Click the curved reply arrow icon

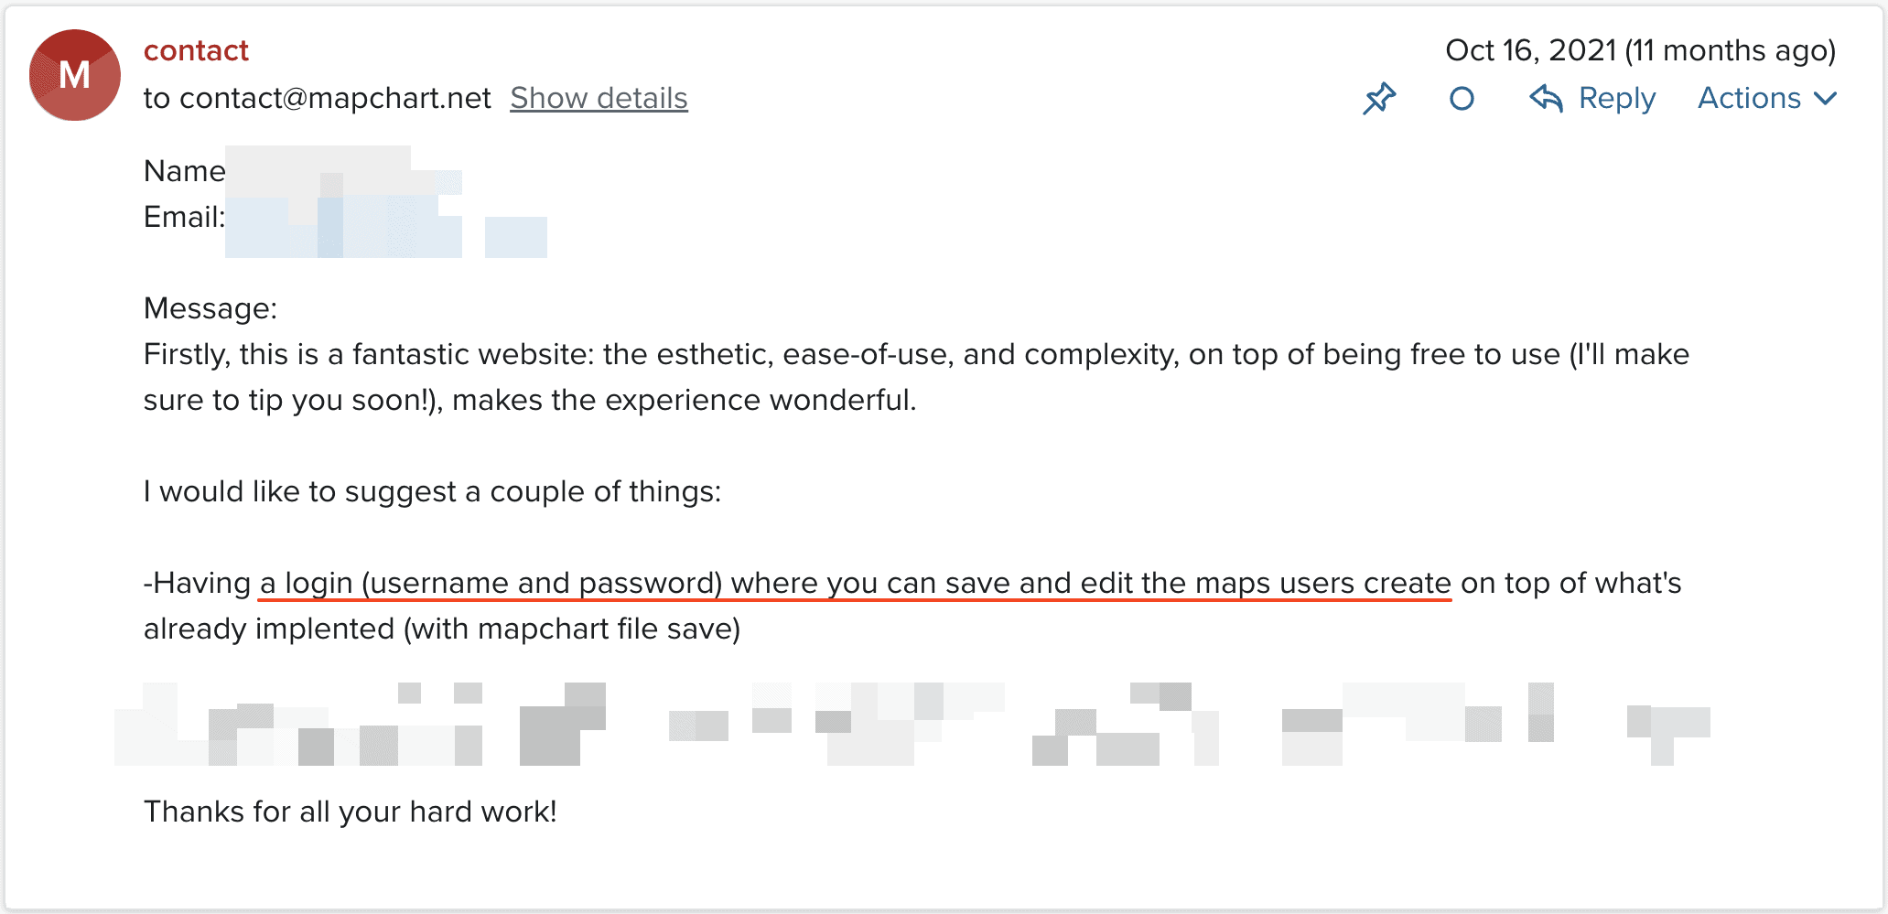click(x=1546, y=98)
